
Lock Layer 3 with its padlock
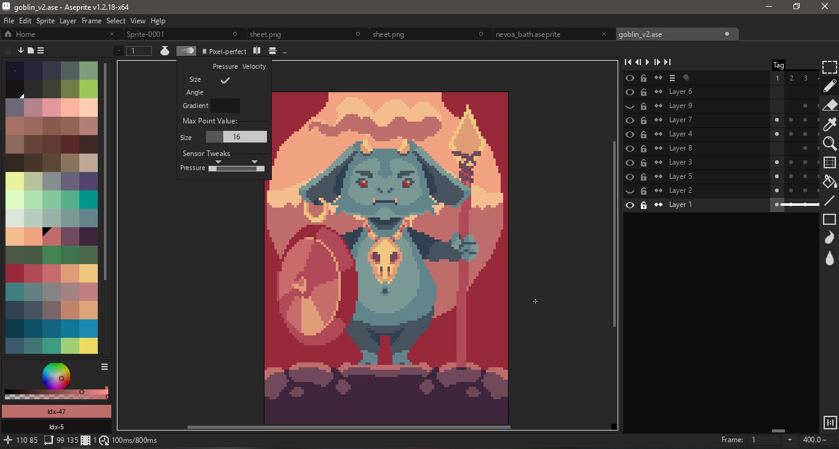[x=643, y=163]
